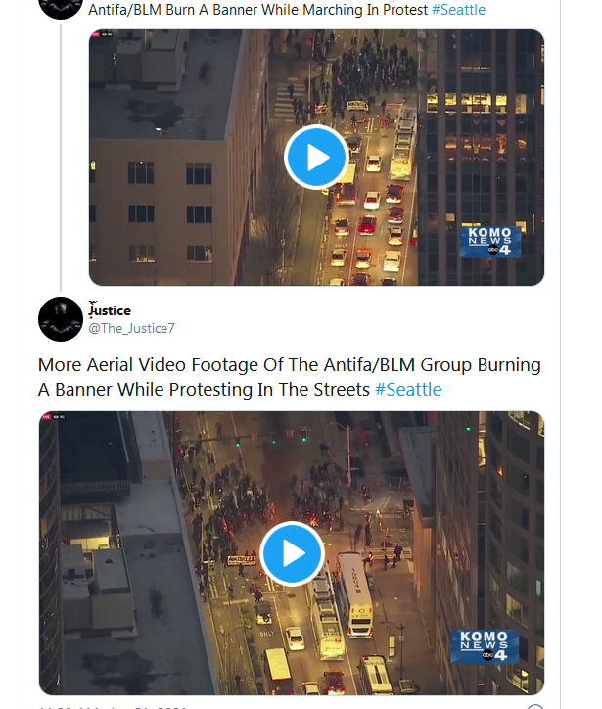
Task: Open the tweet timestamp at the bottom
Action: tap(113, 707)
